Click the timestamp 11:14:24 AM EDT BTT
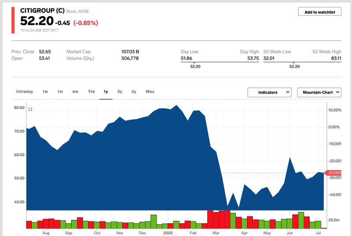The image size is (352, 236). point(39,30)
